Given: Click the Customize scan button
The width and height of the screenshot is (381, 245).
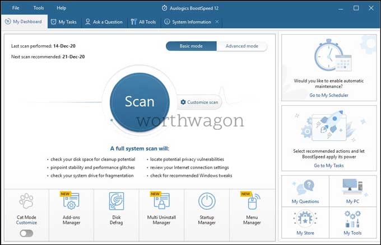Looking at the screenshot, I should pos(199,102).
